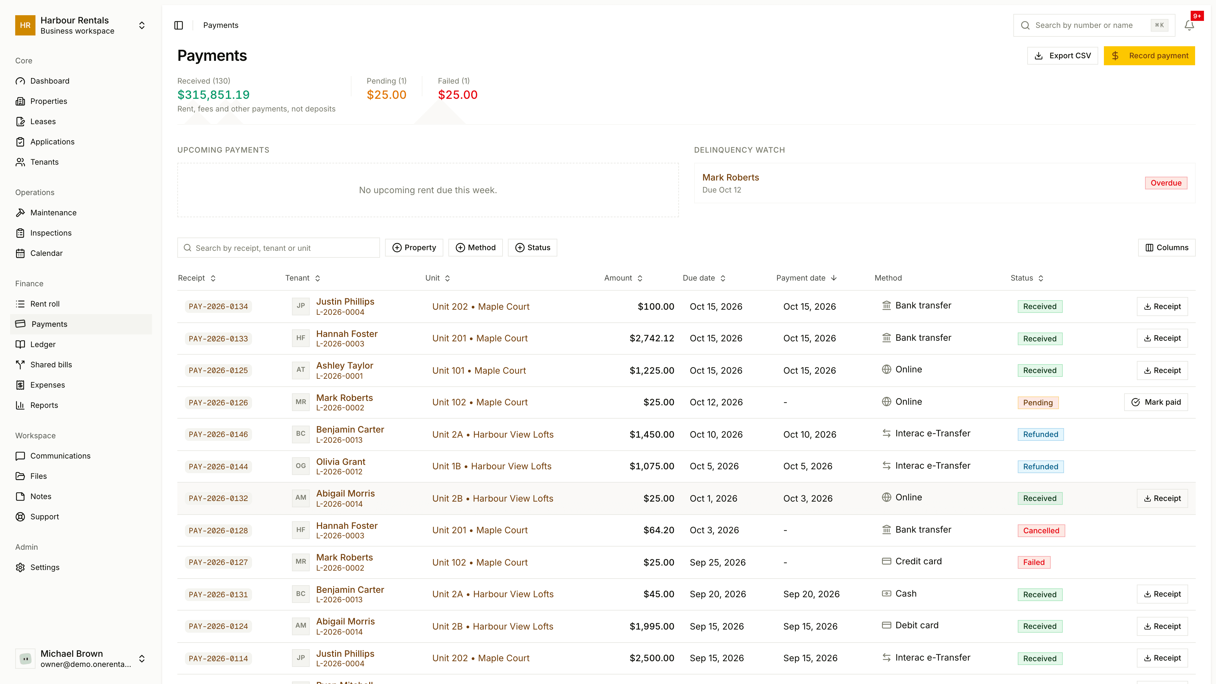The height and width of the screenshot is (684, 1216).
Task: Click the Export CSV button
Action: coord(1063,56)
